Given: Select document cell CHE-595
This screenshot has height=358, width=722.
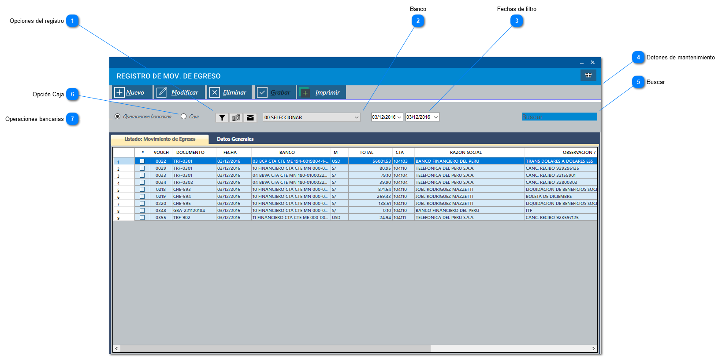Looking at the screenshot, I should (194, 204).
